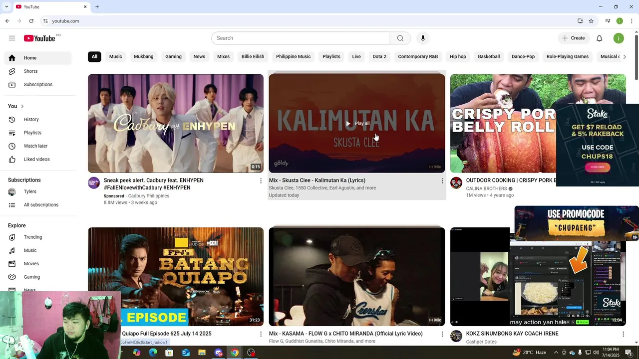Select the Mukbang category chip
Image resolution: width=639 pixels, height=359 pixels.
tap(144, 57)
